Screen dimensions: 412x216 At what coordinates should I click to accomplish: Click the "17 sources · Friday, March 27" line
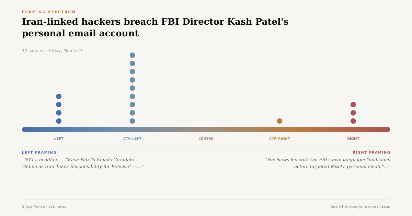(52, 51)
